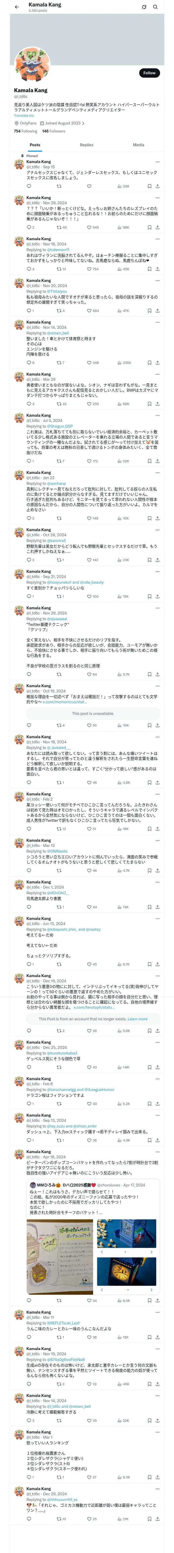Open profile search magnifier icon
Image resolution: width=174 pixels, height=1553 pixels.
(155, 7)
